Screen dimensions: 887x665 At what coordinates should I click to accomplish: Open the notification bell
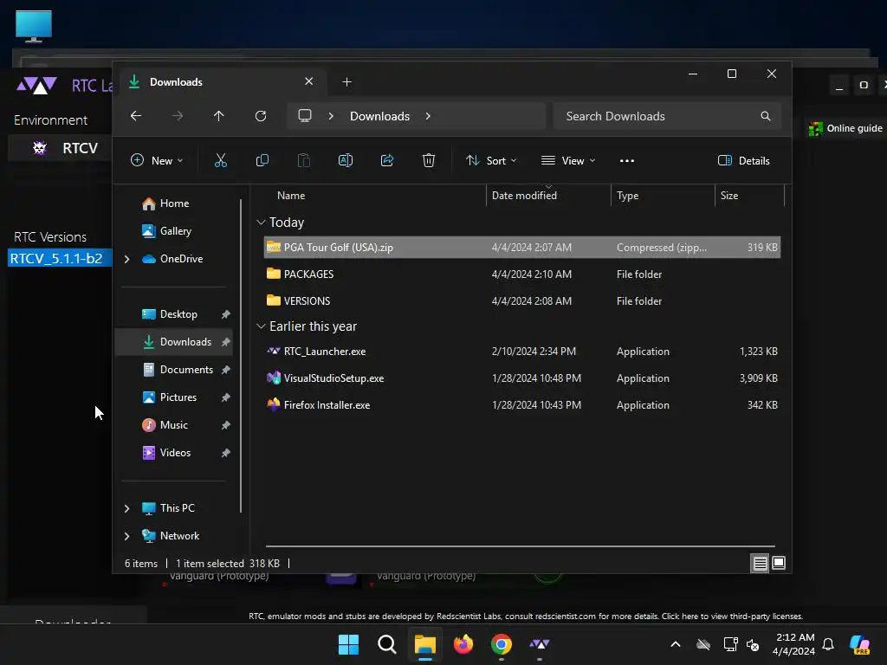pyautogui.click(x=828, y=644)
